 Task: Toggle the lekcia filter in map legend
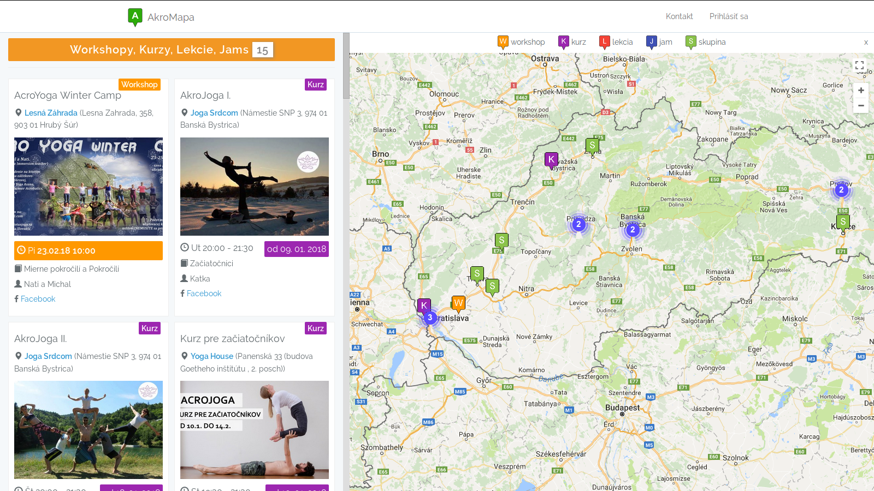[x=616, y=42]
